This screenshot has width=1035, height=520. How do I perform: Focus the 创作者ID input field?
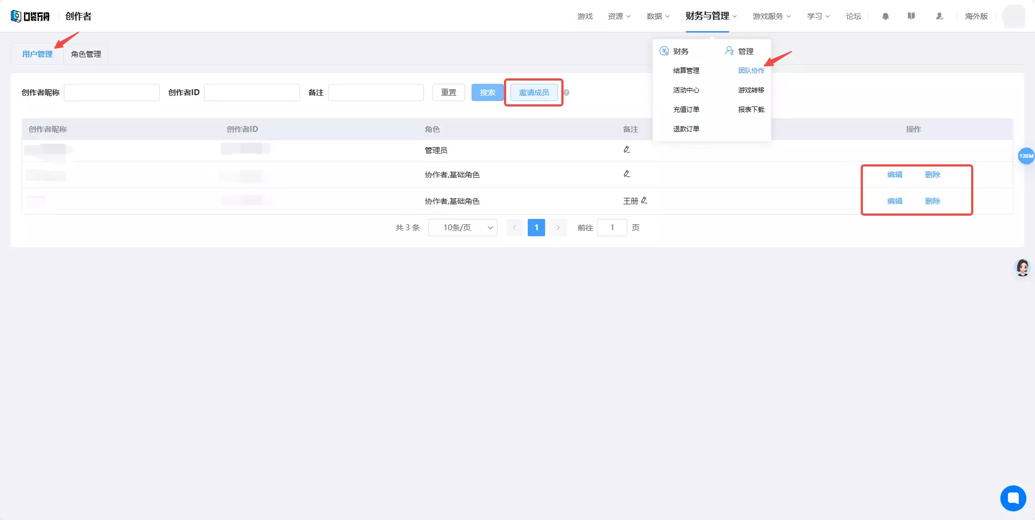click(252, 92)
